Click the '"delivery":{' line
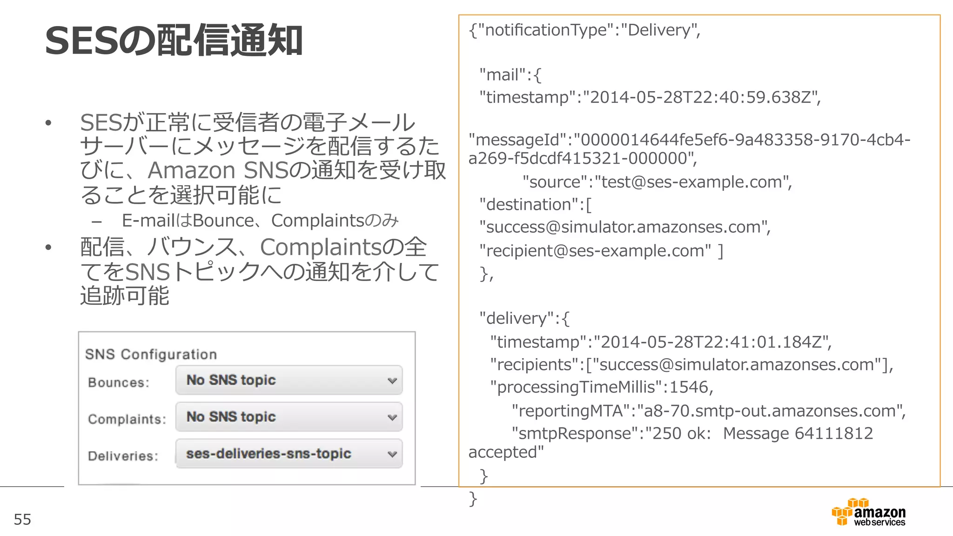 524,318
